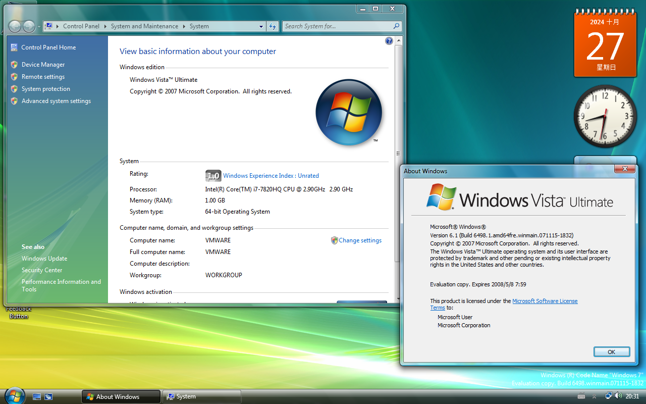The width and height of the screenshot is (646, 404).
Task: Expand arrow after Control Panel breadcrumb
Action: [x=105, y=26]
